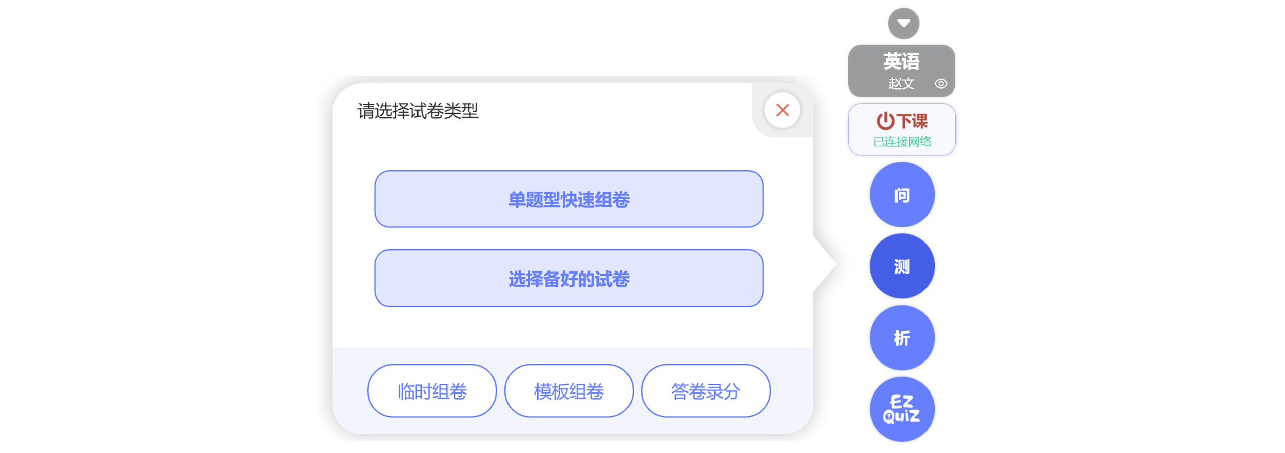The image size is (1285, 453).
Task: Switch to 模板组卷 tab
Action: [569, 391]
